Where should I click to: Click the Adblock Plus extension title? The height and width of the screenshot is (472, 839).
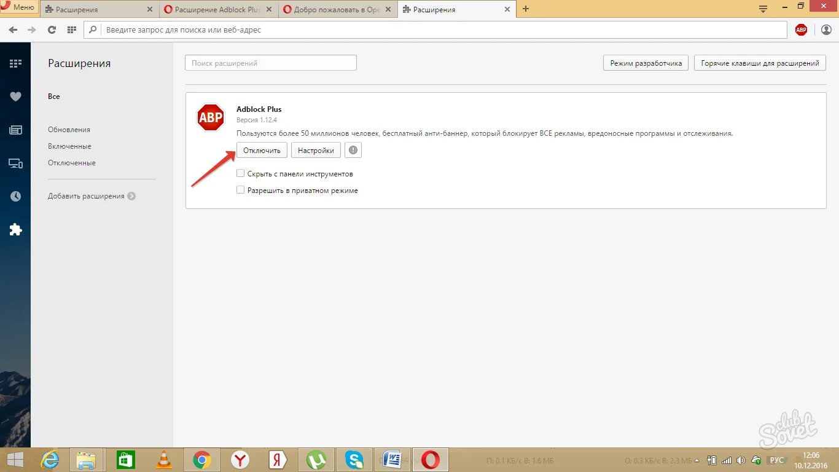pos(259,109)
